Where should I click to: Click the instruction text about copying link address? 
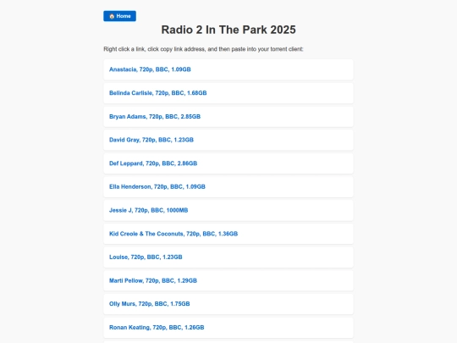pos(203,49)
